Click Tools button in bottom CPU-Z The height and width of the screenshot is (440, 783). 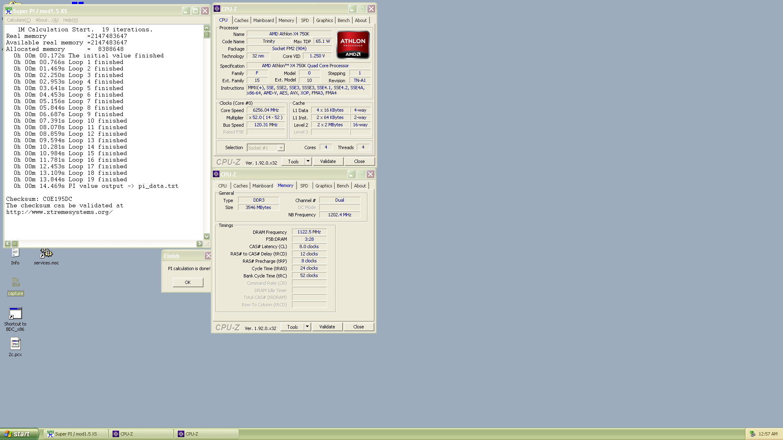pyautogui.click(x=292, y=327)
